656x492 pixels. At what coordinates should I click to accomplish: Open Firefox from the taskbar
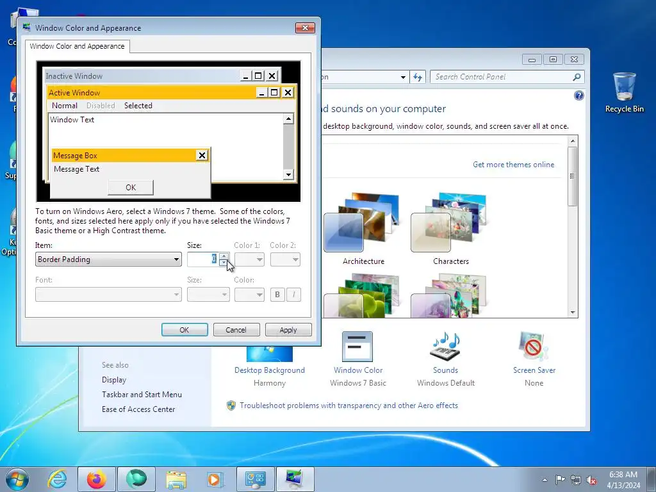[96, 479]
